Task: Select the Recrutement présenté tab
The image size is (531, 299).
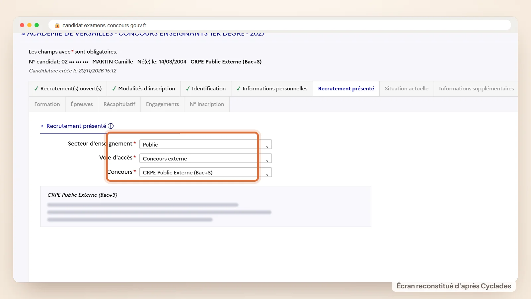Action: [x=346, y=89]
